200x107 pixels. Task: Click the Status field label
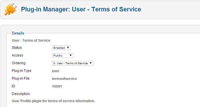pos(17,48)
